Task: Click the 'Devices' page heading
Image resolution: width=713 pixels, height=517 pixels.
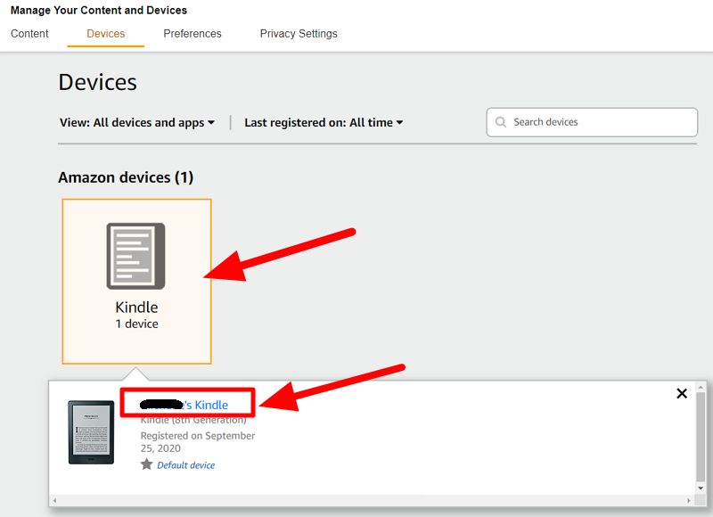Action: coord(98,82)
